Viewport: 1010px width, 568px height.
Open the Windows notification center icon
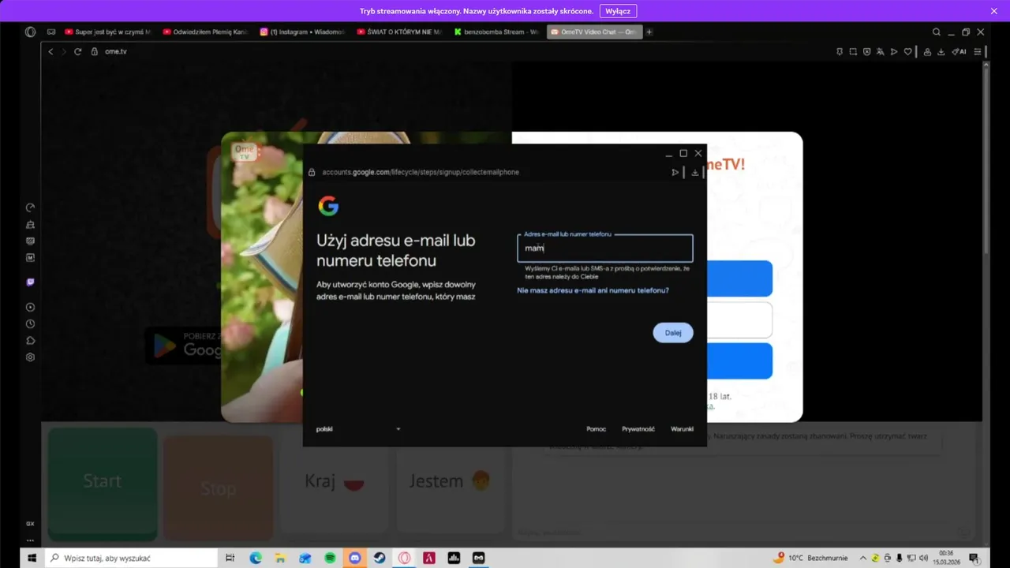[x=974, y=558]
